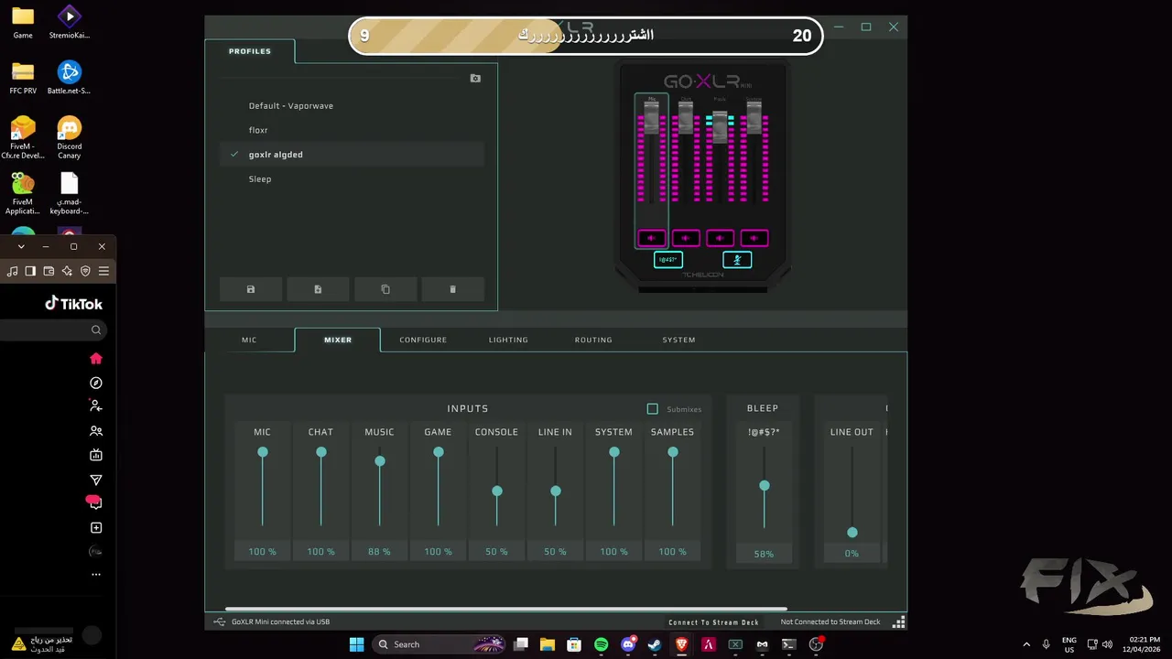This screenshot has width=1172, height=659.
Task: Open TikTok Activity inbox icon
Action: (95, 502)
